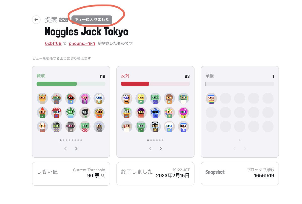Open the pnouns sponsor link
302x204 pixels.
click(x=82, y=43)
